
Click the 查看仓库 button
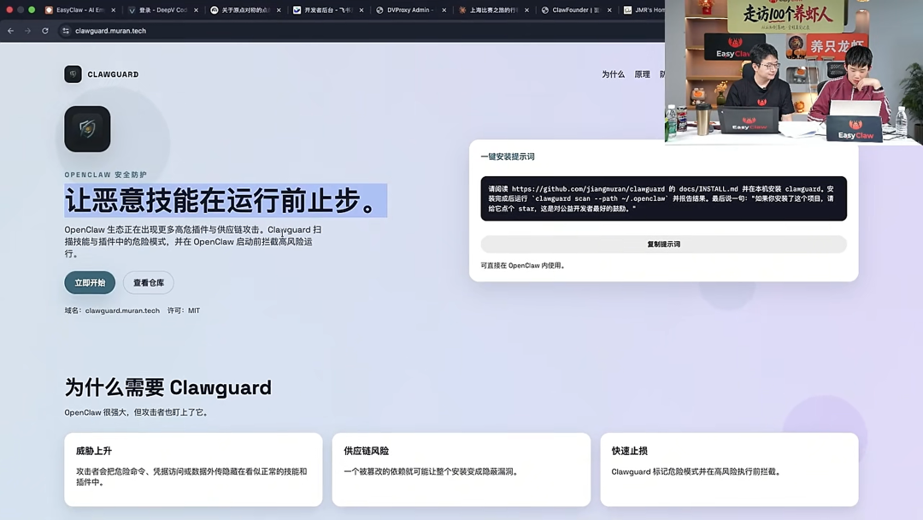[149, 283]
